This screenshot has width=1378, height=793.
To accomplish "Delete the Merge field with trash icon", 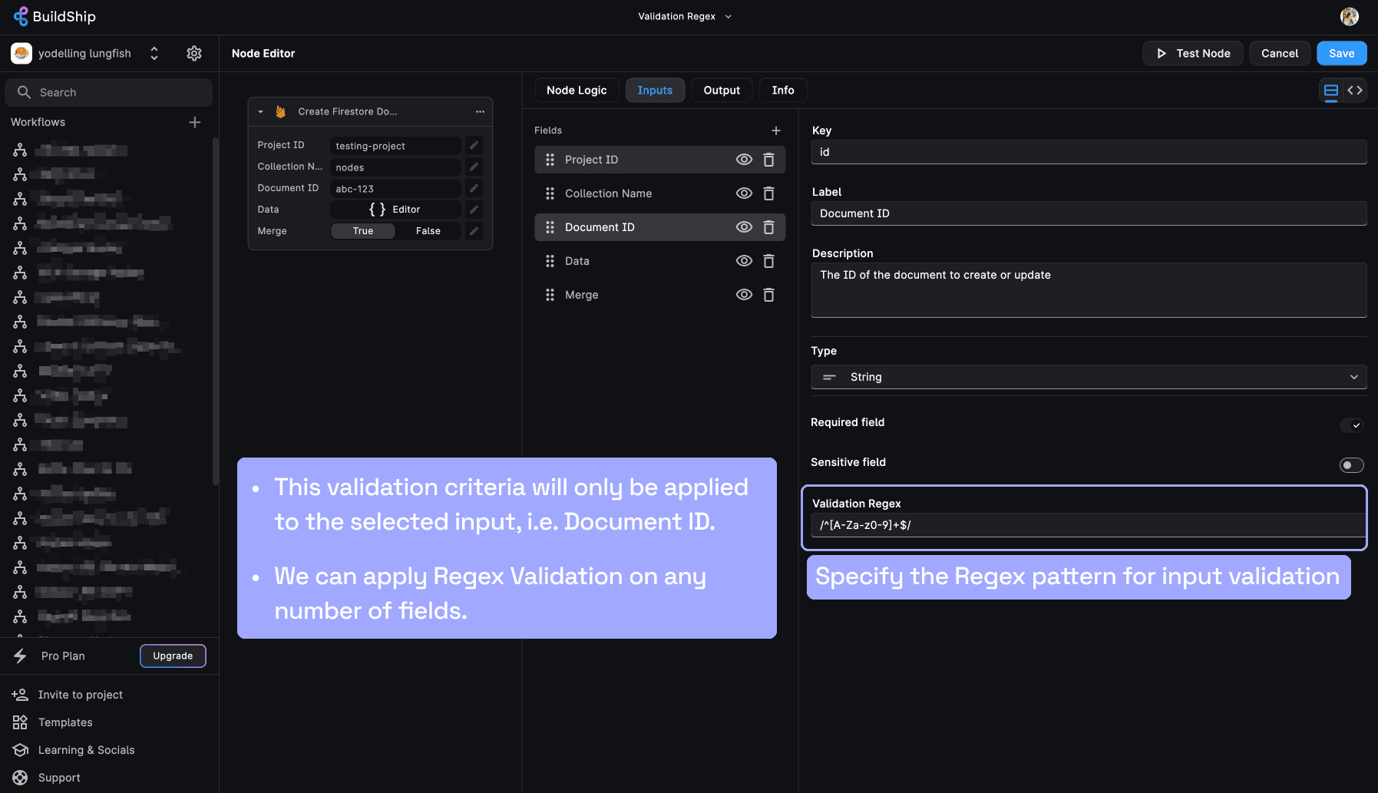I will (768, 295).
